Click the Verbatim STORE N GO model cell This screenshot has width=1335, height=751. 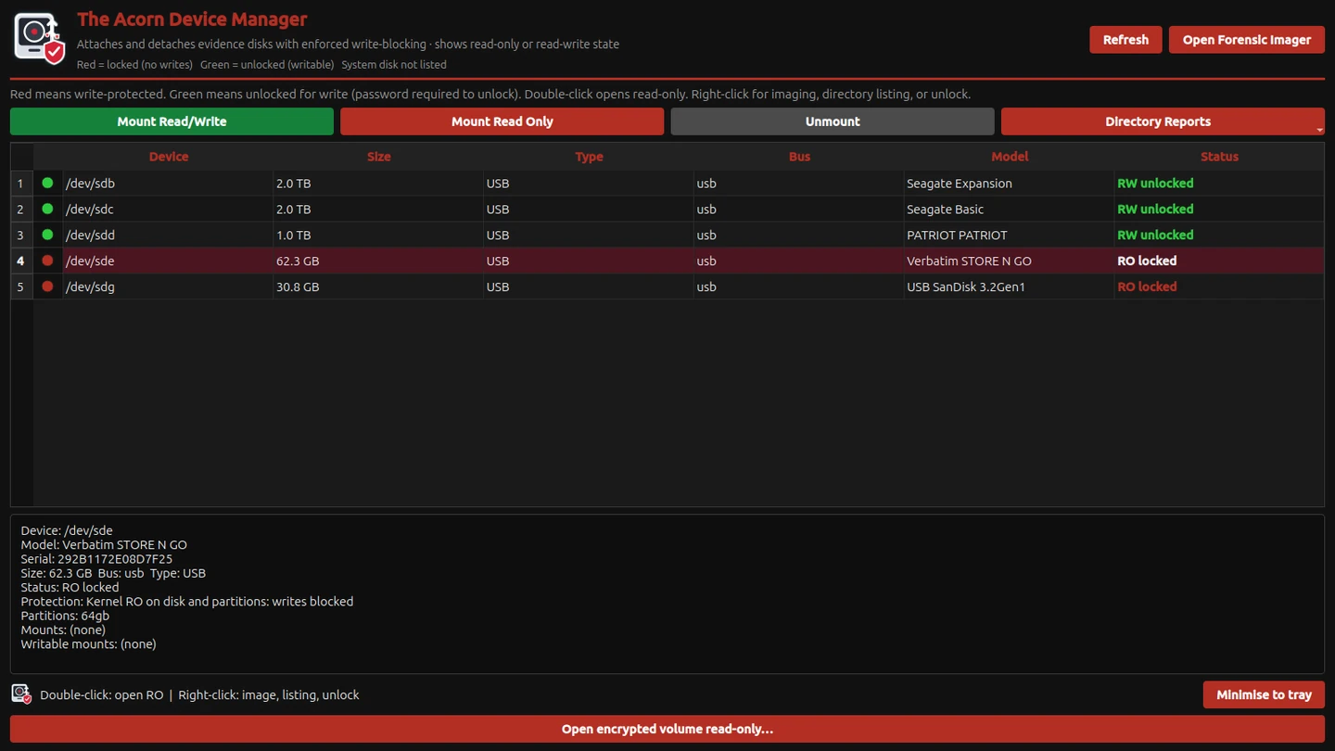click(1010, 261)
